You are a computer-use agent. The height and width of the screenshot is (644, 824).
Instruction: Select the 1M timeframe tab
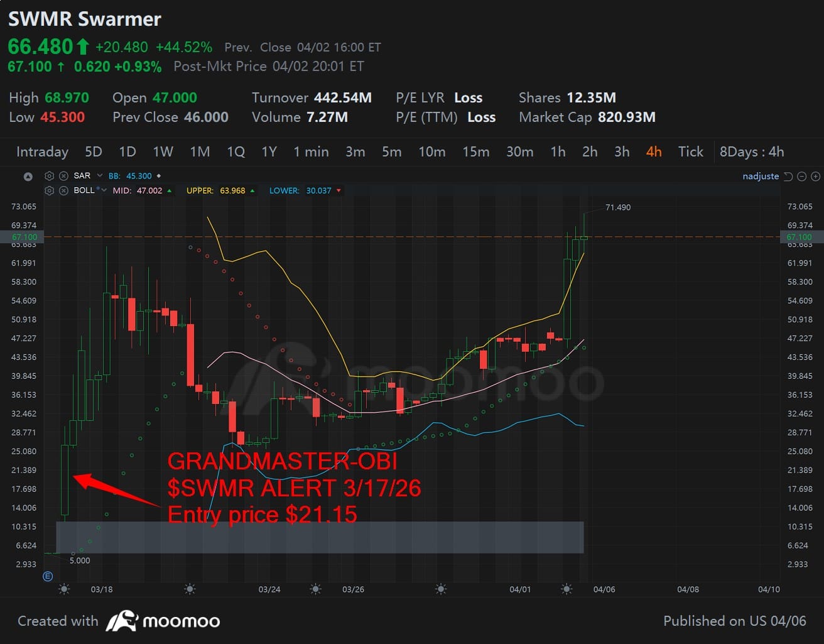pos(200,152)
